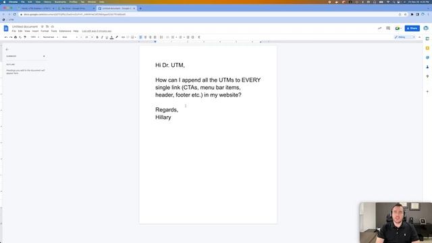Open the Normal text styles dropdown

[50, 37]
